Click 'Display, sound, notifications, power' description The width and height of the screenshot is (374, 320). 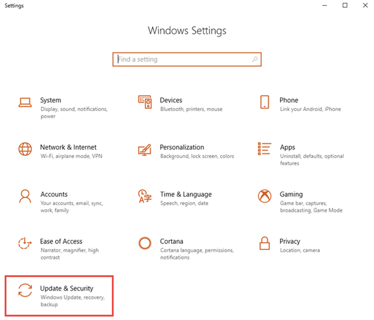pos(74,112)
